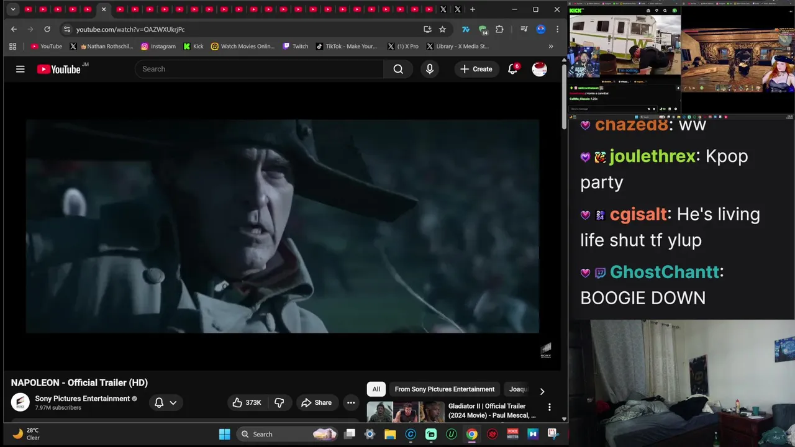Screen dimensions: 795x447
Task: Click the Napoleon video player
Action: 283,226
